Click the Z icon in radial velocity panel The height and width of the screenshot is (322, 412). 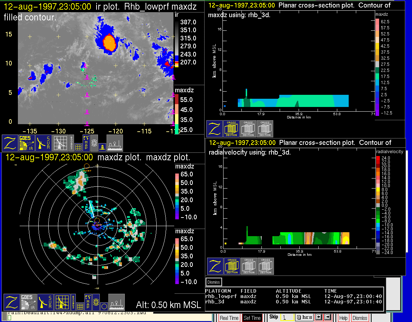click(215, 267)
